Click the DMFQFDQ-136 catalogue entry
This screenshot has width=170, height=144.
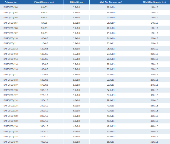click(10, 131)
